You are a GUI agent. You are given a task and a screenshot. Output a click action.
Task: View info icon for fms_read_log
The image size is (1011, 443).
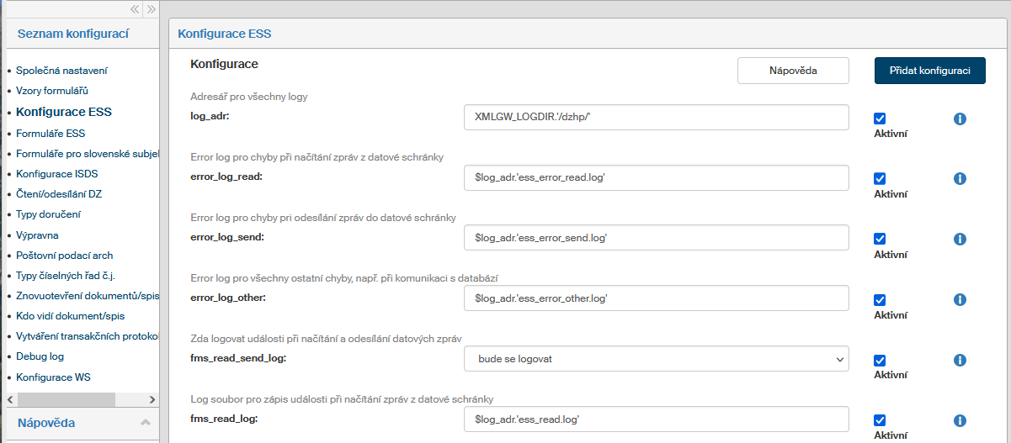pyautogui.click(x=960, y=420)
